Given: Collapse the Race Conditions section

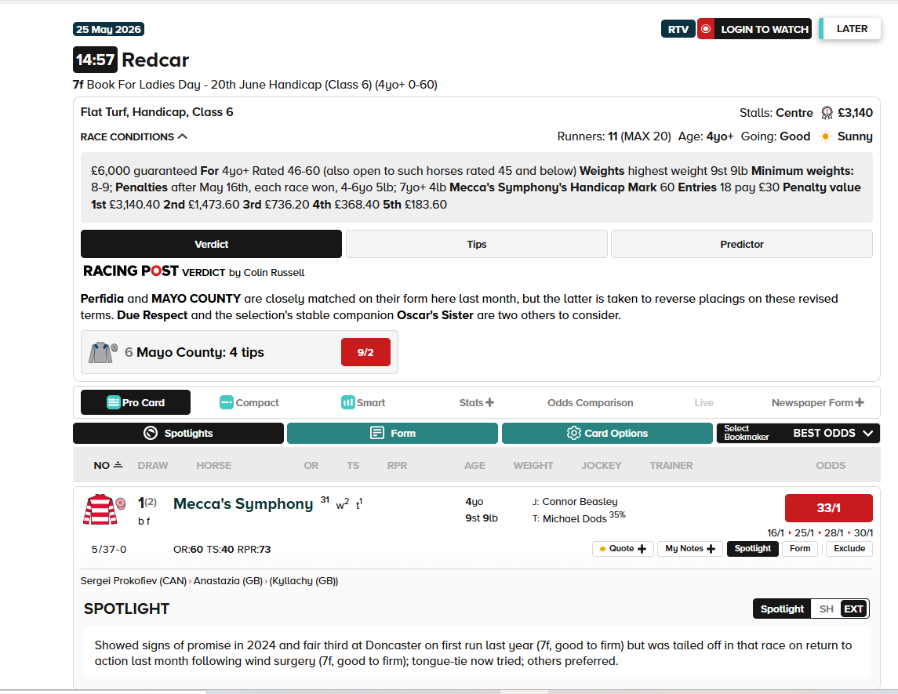Looking at the screenshot, I should tap(134, 137).
